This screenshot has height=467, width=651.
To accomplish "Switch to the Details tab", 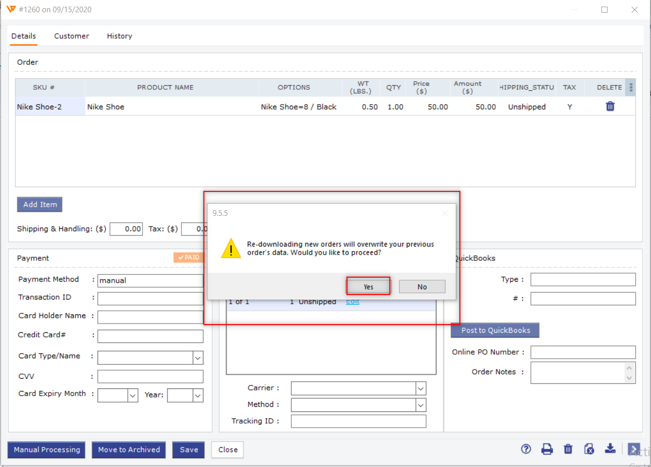I will point(24,36).
